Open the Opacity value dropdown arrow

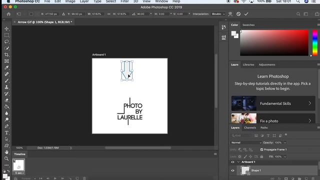click(285, 142)
